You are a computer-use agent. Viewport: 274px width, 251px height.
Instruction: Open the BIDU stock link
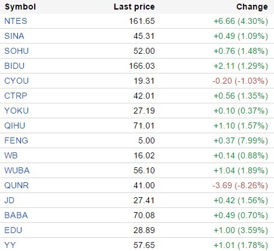pos(14,66)
